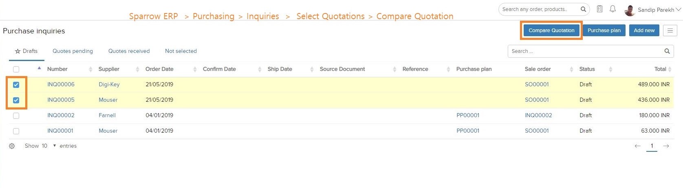Screen dimensions: 683x188
Task: Click Sandip Parekh's avatar picture
Action: click(630, 10)
